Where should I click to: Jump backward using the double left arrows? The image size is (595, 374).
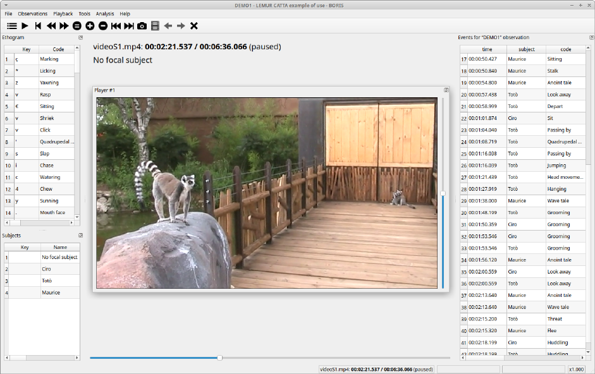[x=51, y=26]
